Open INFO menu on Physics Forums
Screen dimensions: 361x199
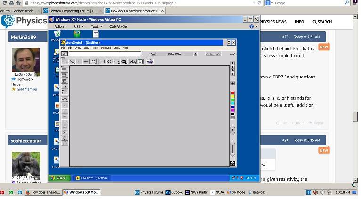(300, 22)
